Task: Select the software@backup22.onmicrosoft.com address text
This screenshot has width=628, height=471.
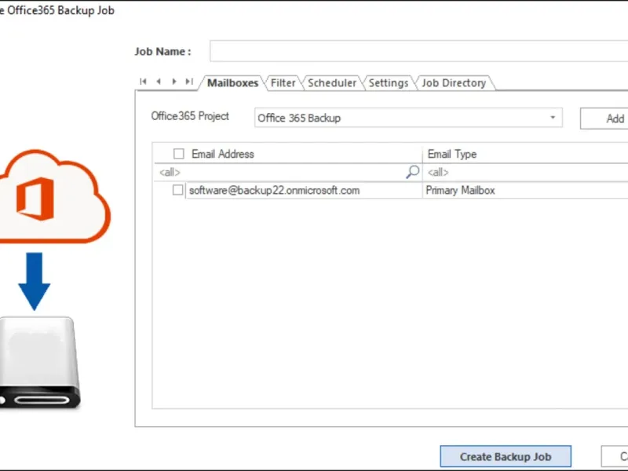Action: point(274,190)
